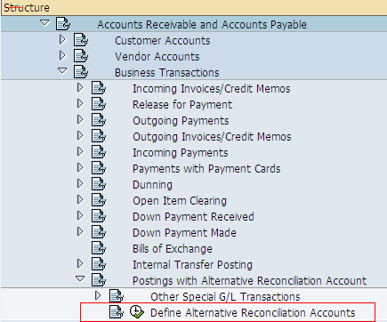Open documentation icon for Define Alternative Reconciliation Accounts

[x=117, y=312]
